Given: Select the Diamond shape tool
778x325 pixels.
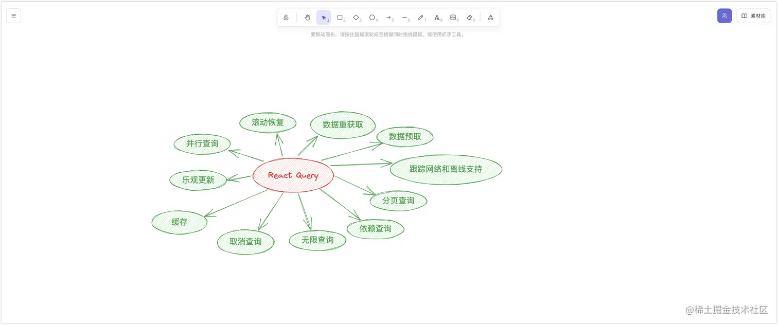Looking at the screenshot, I should pyautogui.click(x=356, y=17).
